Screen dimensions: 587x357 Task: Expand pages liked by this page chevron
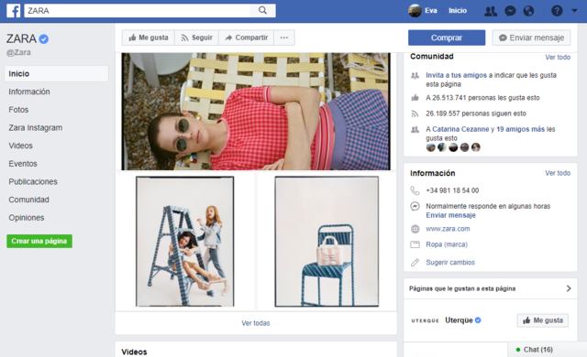[x=569, y=288]
